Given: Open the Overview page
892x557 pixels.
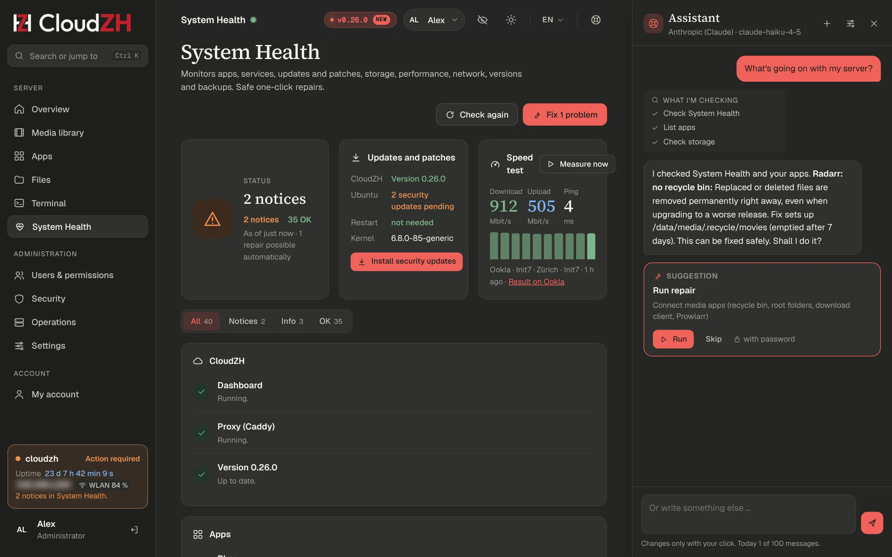Looking at the screenshot, I should click(78, 109).
